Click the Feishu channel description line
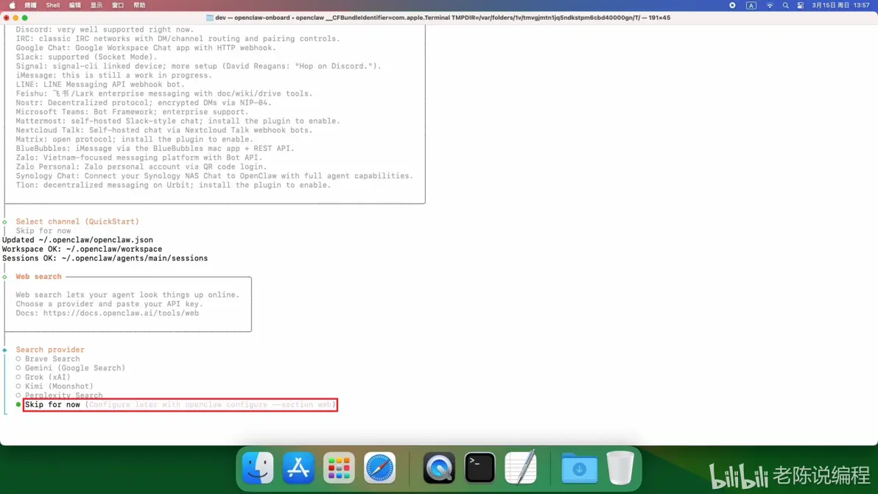This screenshot has width=878, height=494. pyautogui.click(x=164, y=93)
